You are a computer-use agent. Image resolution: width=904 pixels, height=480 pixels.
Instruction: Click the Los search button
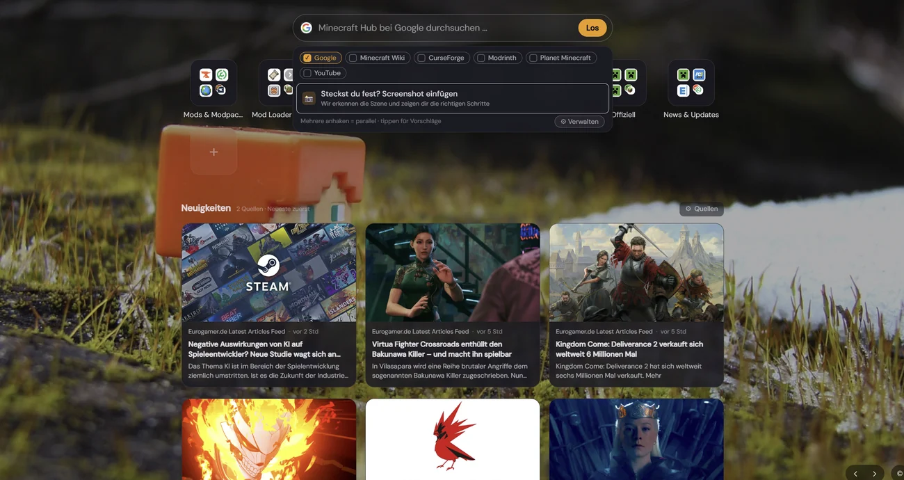[x=592, y=28]
